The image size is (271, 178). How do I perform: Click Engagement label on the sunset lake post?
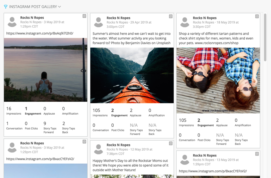[x=33, y=114]
